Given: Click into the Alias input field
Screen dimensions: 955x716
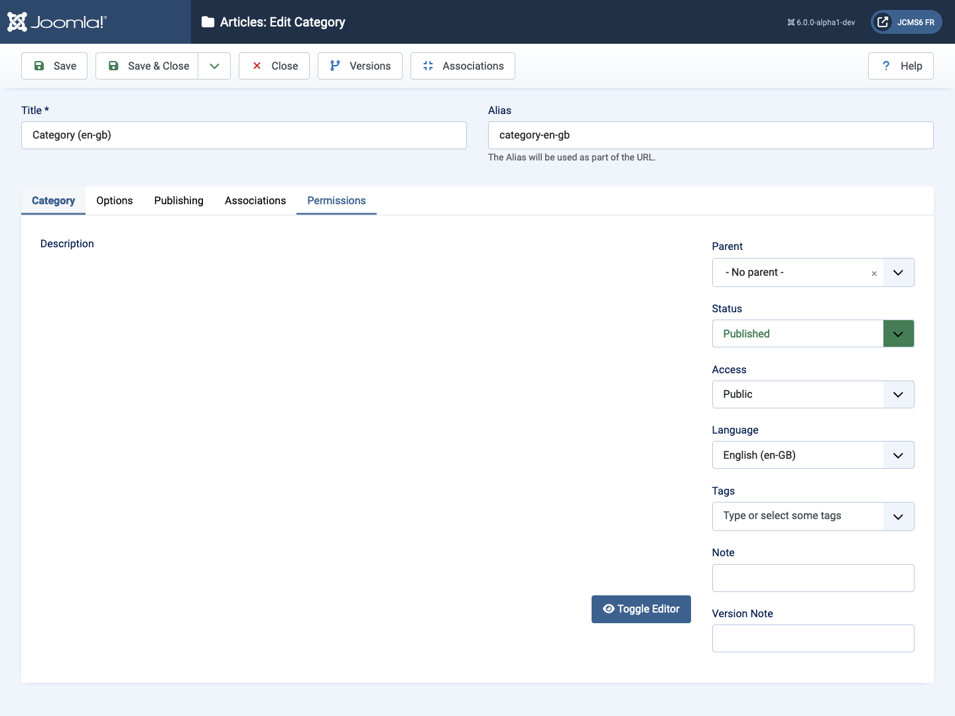Looking at the screenshot, I should [x=711, y=135].
